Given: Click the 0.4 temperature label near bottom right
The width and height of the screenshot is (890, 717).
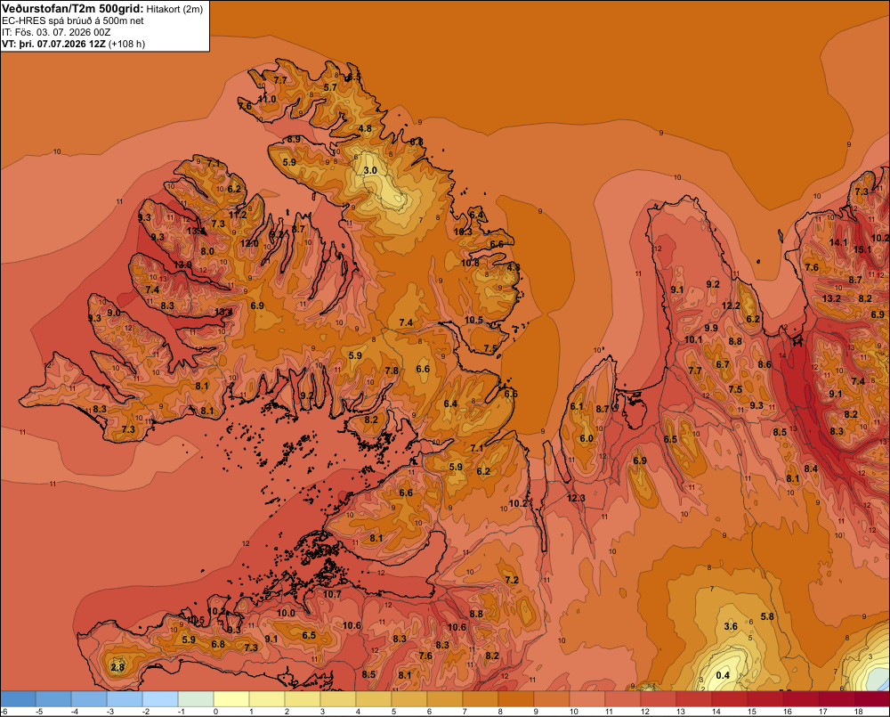Looking at the screenshot, I should tap(723, 675).
